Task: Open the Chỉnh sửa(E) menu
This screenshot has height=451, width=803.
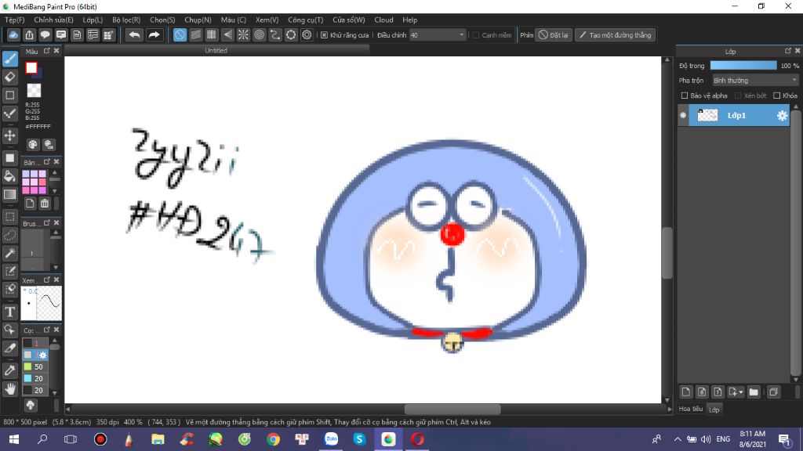Action: [53, 20]
